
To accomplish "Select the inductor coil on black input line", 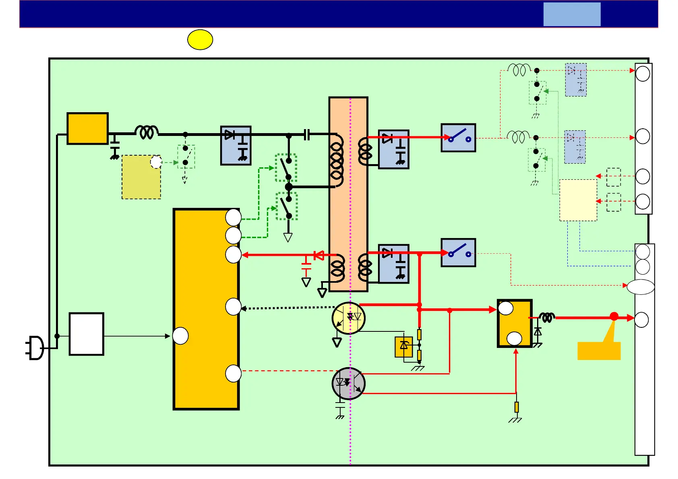I will click(147, 132).
